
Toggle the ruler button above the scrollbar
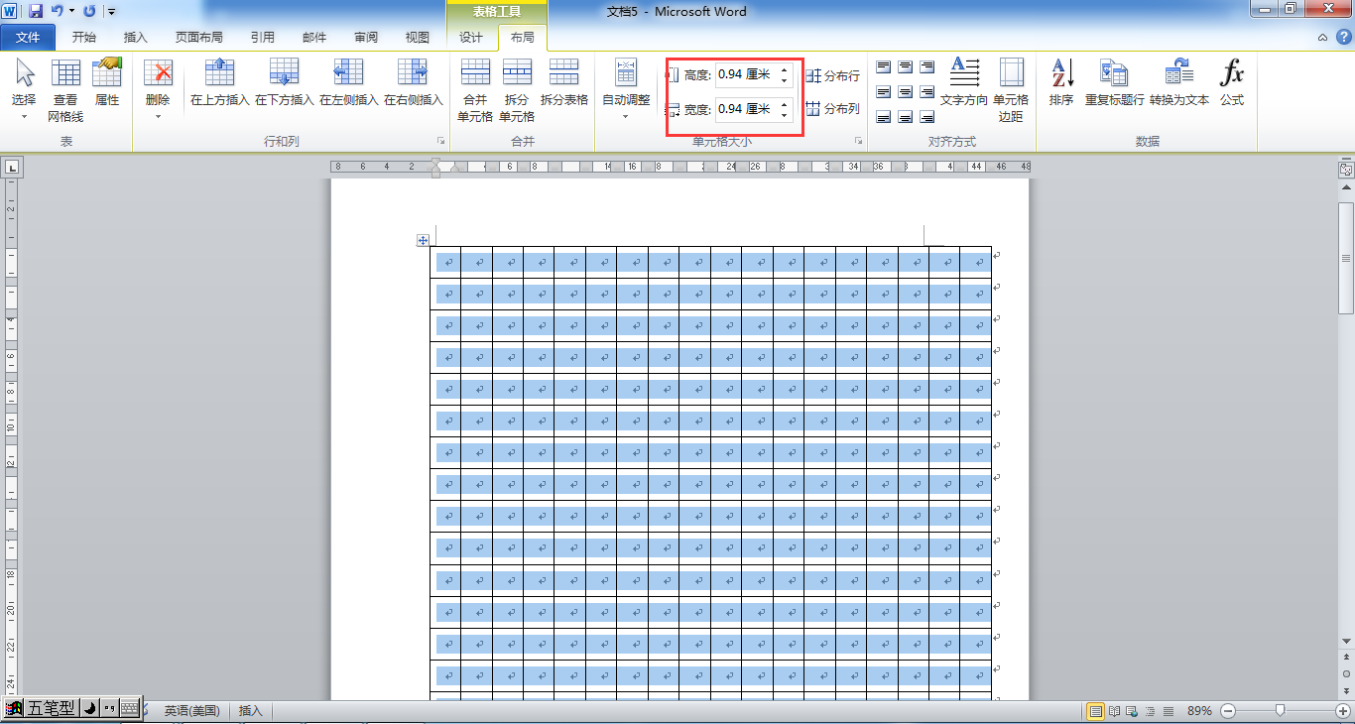pyautogui.click(x=1346, y=169)
